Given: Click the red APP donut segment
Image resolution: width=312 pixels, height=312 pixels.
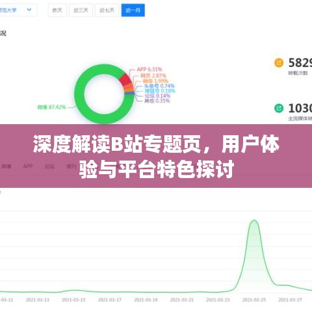Looking at the screenshot, I should point(125,79).
